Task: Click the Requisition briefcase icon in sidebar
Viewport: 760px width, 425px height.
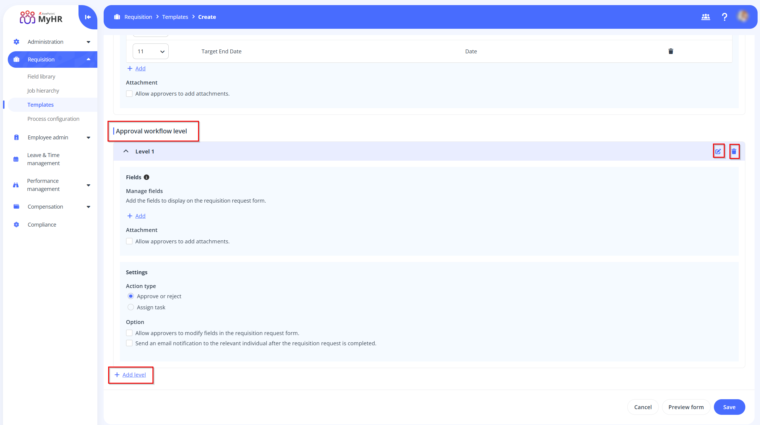Action: pos(16,59)
